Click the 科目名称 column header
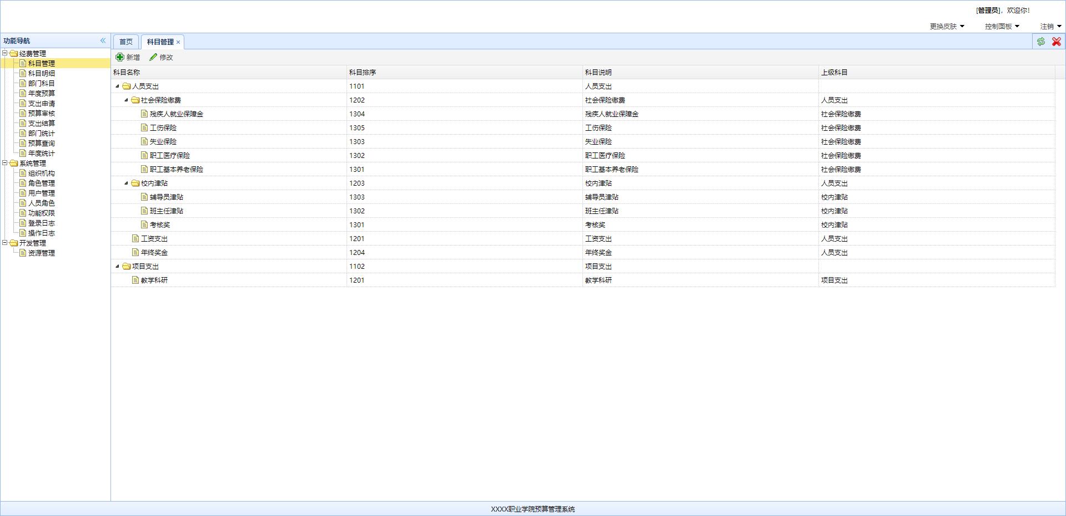The width and height of the screenshot is (1066, 516). (x=229, y=72)
